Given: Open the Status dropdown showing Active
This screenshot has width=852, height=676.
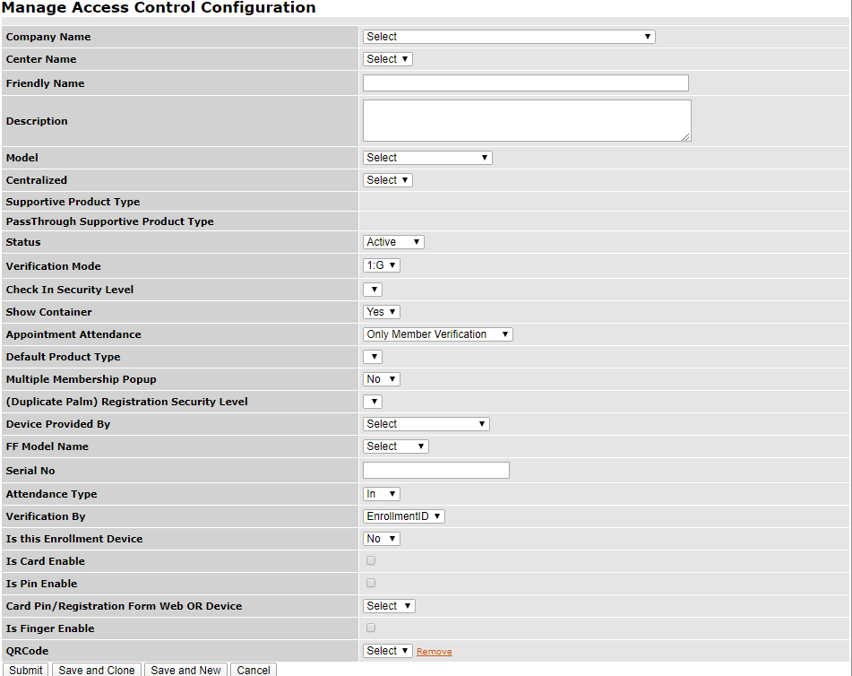Looking at the screenshot, I should pos(393,242).
